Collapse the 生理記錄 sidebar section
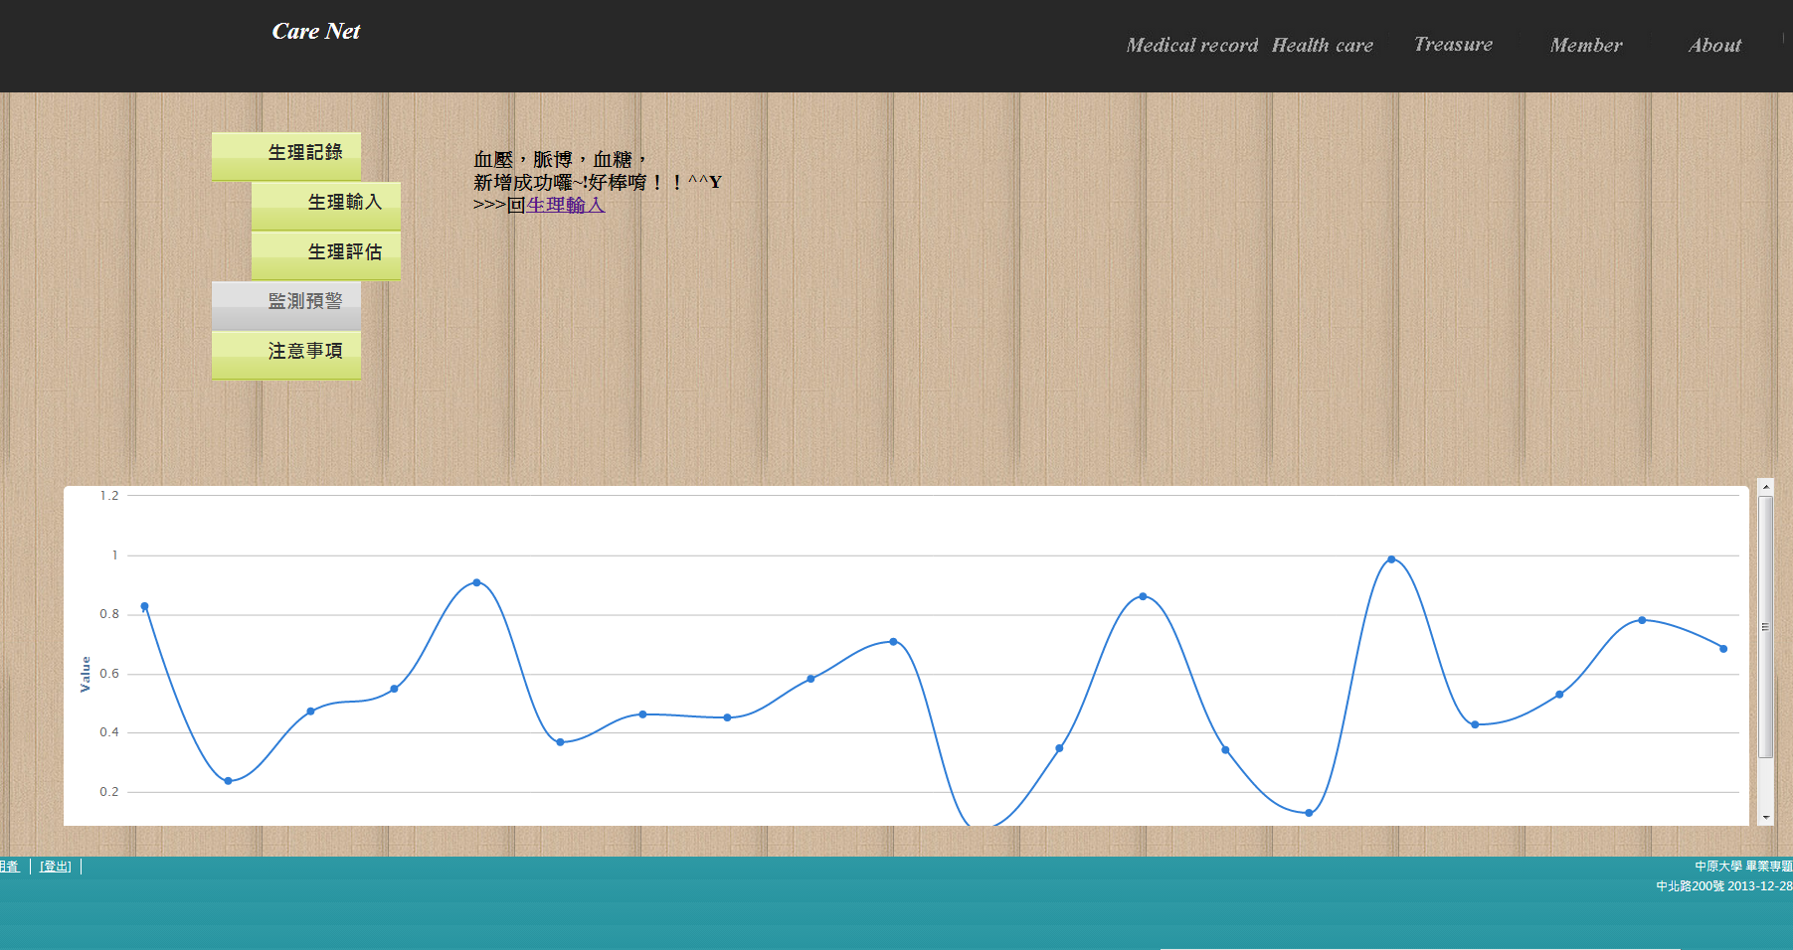1793x950 pixels. (x=286, y=154)
